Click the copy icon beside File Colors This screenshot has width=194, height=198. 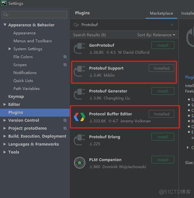[x=65, y=57]
